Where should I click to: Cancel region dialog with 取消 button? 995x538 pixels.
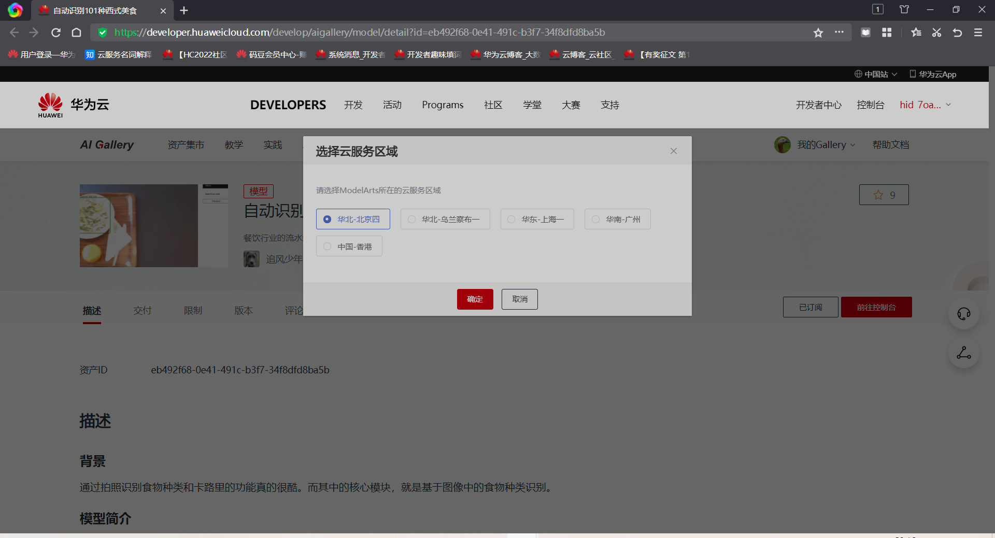520,299
